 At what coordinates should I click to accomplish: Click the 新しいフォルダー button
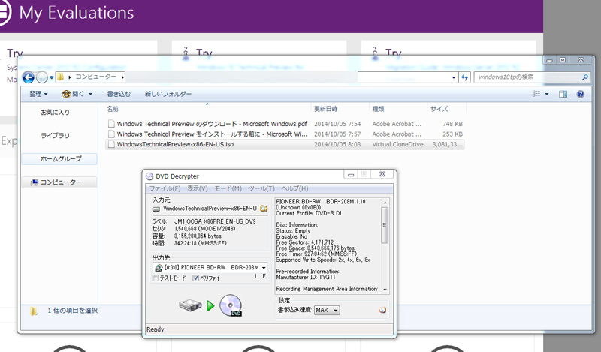point(168,94)
